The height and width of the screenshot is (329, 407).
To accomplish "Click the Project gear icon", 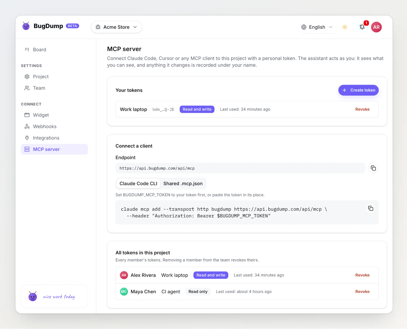I will pyautogui.click(x=27, y=77).
